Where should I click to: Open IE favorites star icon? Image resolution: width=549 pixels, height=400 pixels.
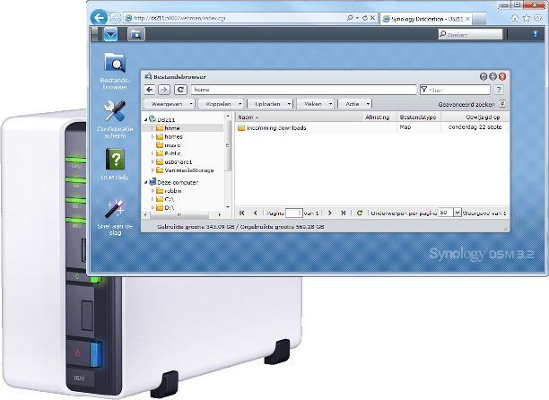(527, 18)
